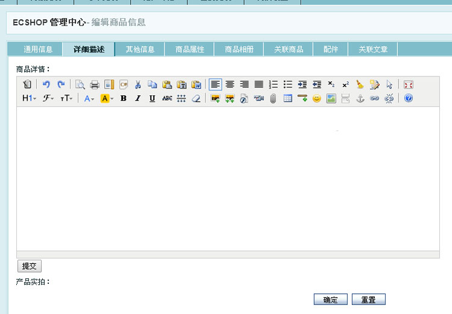Screen dimensions: 452x314
Task: Toggle italic formatting
Action: coord(138,98)
